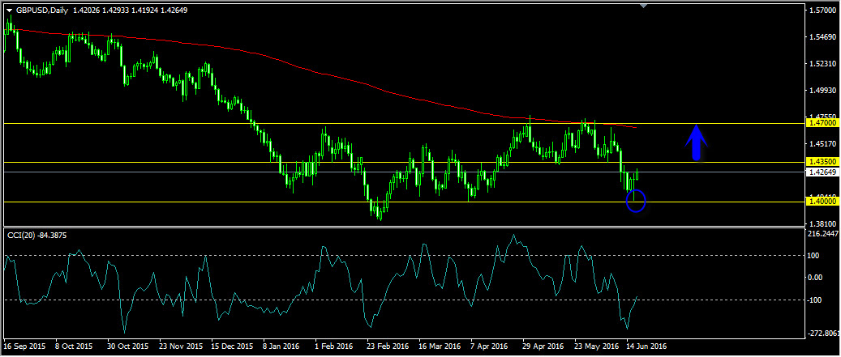
Task: Select the 1.40000 horizontal line price label
Action: click(823, 202)
